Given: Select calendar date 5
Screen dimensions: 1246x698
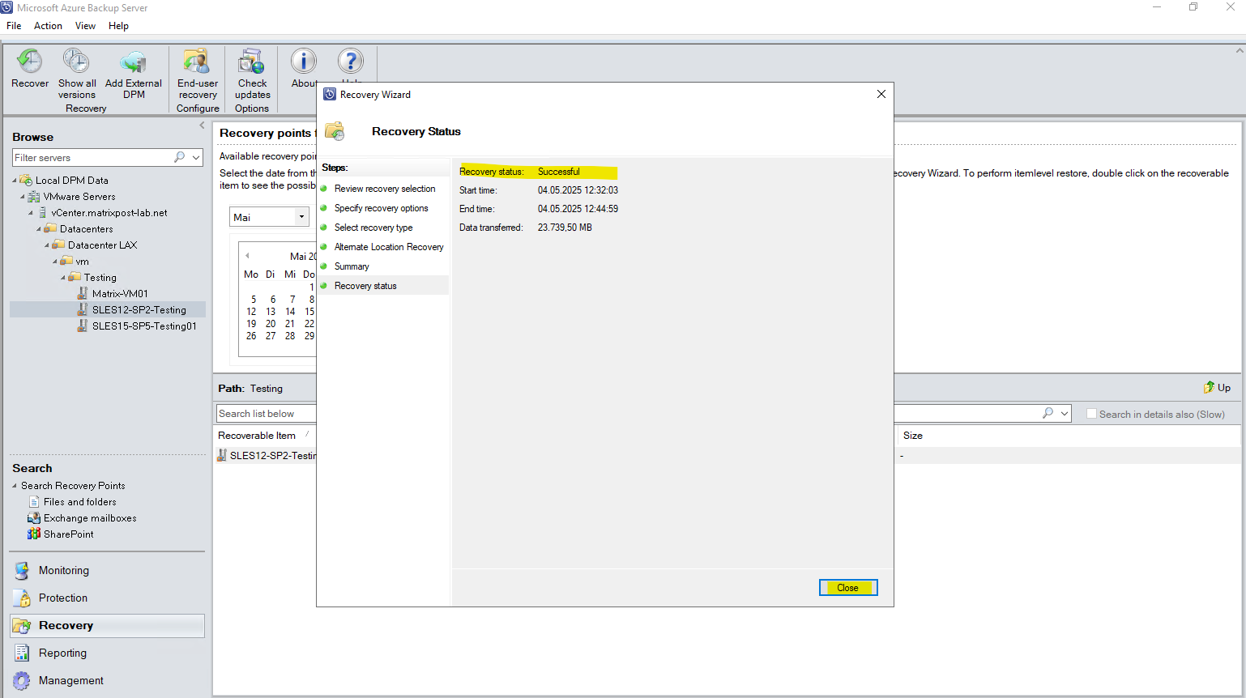Looking at the screenshot, I should tap(253, 300).
